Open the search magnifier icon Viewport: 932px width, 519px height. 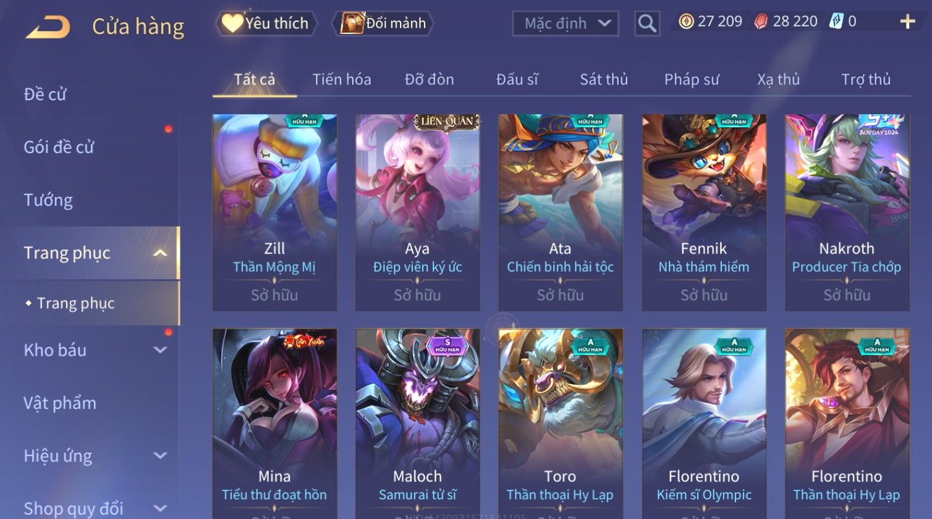647,23
